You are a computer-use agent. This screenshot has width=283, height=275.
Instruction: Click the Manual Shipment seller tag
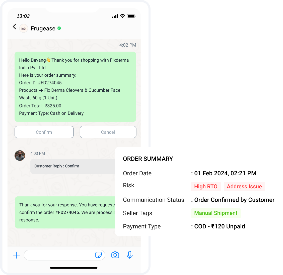click(x=216, y=213)
